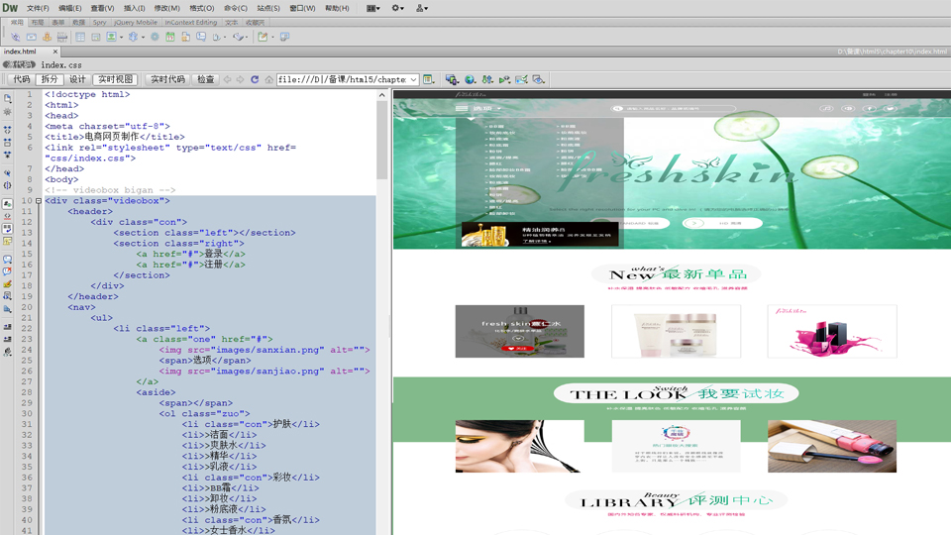This screenshot has height=535, width=951.
Task: Open the related file index.css
Action: 61,65
